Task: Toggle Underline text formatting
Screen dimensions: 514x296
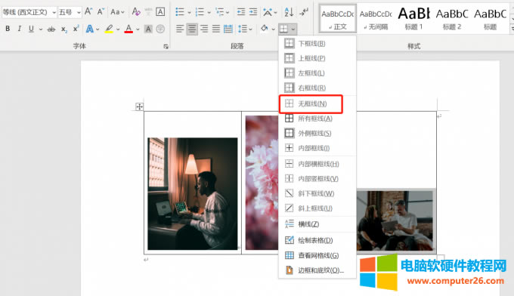Action: [31, 29]
